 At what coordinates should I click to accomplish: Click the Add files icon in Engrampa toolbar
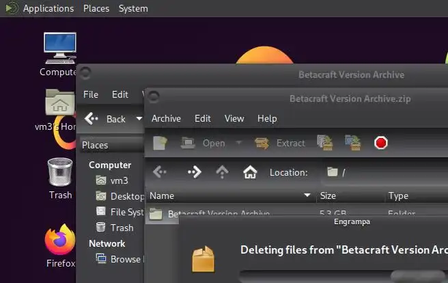(x=325, y=143)
